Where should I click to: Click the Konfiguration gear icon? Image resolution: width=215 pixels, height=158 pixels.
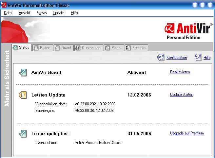(x=161, y=57)
